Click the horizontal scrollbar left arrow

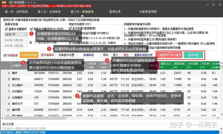tap(2, 118)
